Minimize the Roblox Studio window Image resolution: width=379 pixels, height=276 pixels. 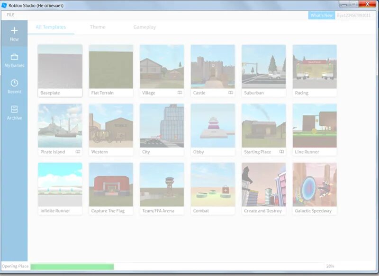click(344, 4)
